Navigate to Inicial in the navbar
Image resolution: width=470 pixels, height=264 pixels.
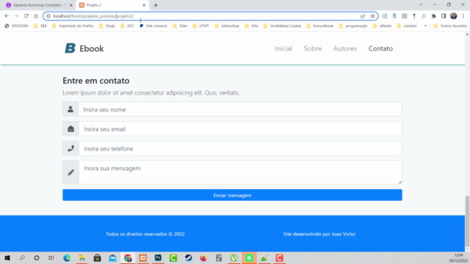[283, 48]
